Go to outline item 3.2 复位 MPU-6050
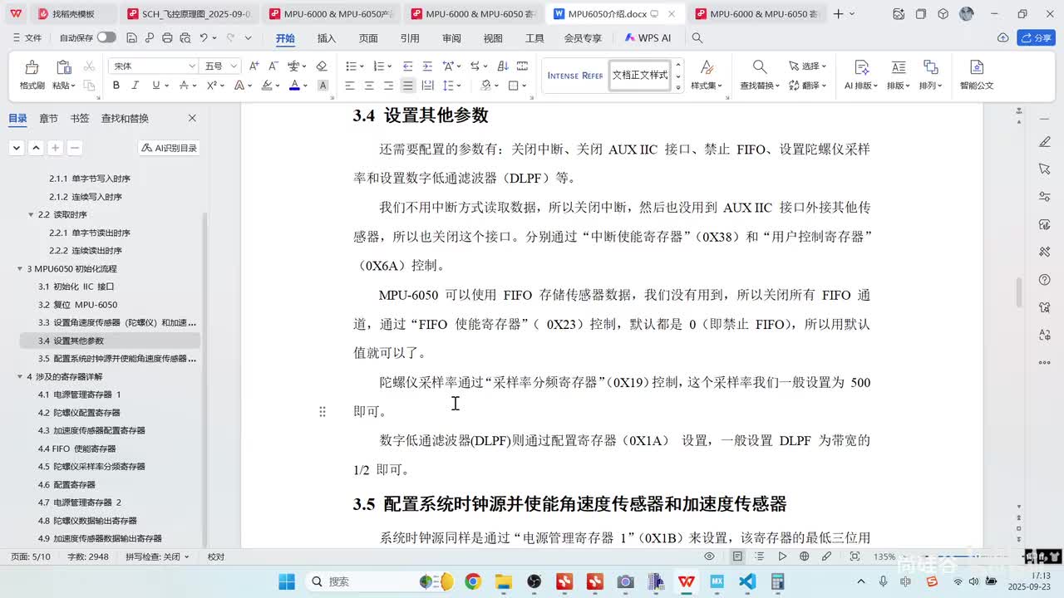 77,305
